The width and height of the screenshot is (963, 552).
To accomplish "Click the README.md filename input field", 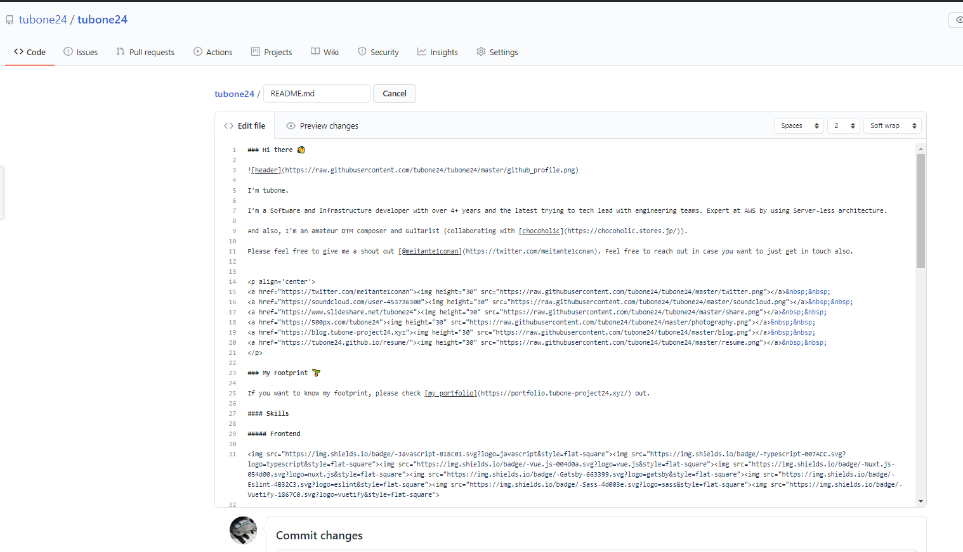I will (316, 93).
